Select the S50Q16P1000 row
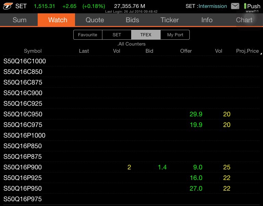The height and width of the screenshot is (206, 263). [x=131, y=135]
